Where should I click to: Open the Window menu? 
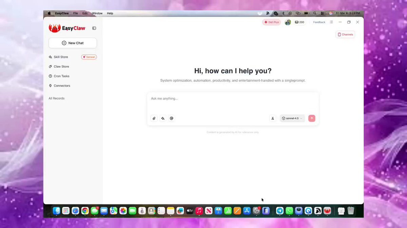pos(97,13)
